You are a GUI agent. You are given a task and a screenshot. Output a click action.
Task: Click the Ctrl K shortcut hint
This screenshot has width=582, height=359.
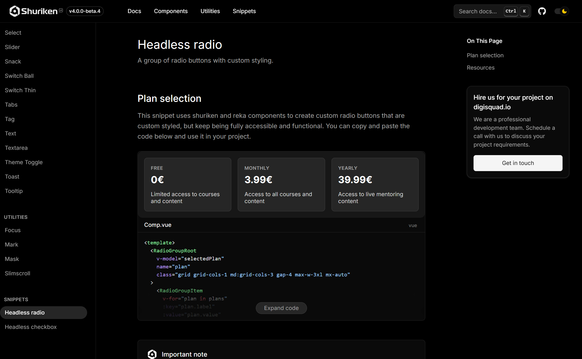pos(516,11)
